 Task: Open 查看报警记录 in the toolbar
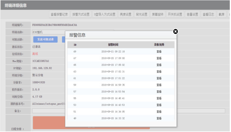coord(59,15)
